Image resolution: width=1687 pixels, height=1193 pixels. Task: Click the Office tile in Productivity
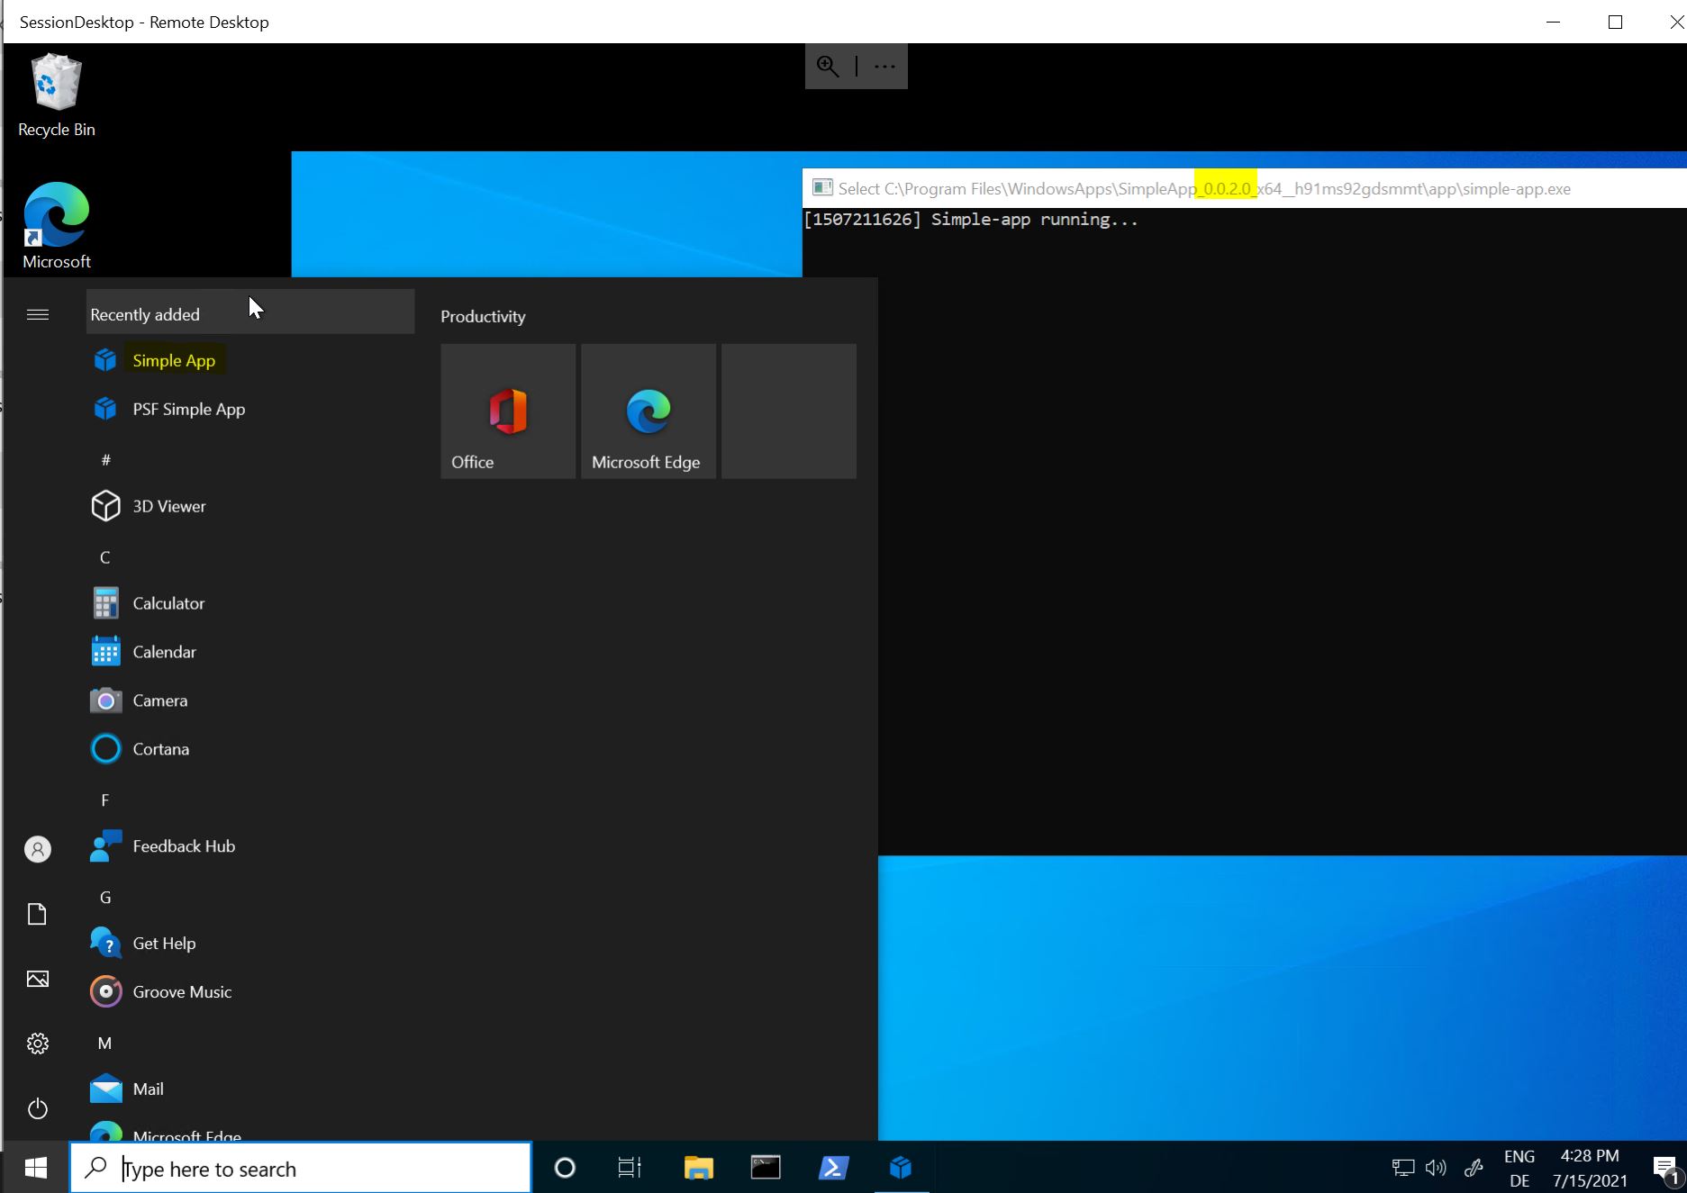pos(508,411)
